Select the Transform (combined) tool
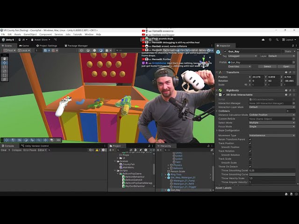299x224 pixels. pos(5,79)
